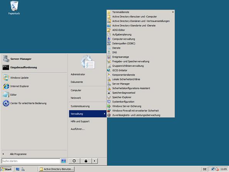229x172 pixels.
Task: Click the Server-Manager quick launch taskbar icon
Action: coord(23,169)
